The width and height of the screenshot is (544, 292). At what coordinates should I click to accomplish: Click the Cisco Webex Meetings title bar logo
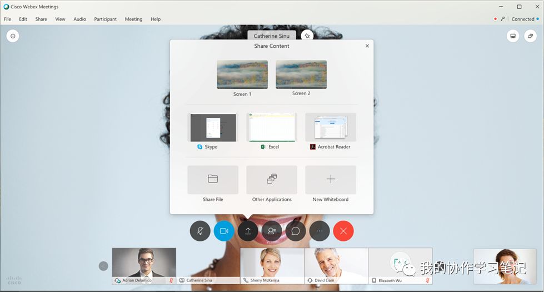[x=6, y=7]
